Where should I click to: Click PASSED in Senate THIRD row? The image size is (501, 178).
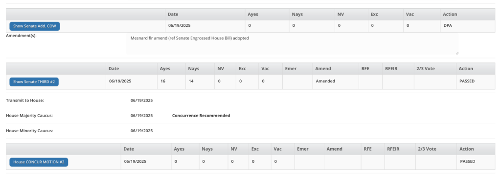pos(467,81)
